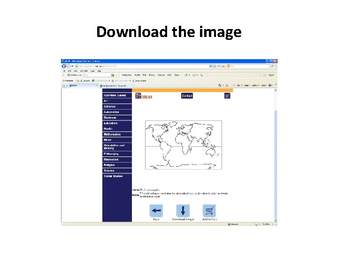This screenshot has width=338, height=253.
Task: Click What's New in Windows Live toolbar
Action: pyautogui.click(x=127, y=75)
